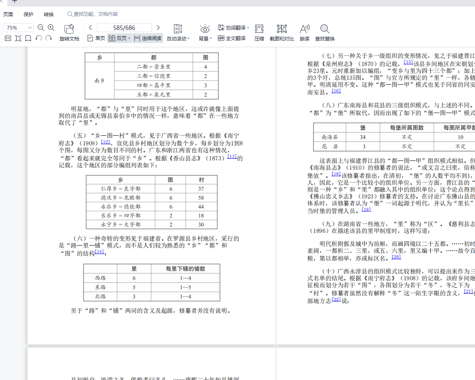Go to the next page arrow
The image size is (475, 380).
pyautogui.click(x=158, y=28)
